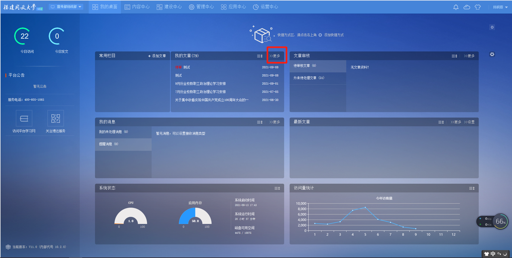Switch to the 内容中心 tab
Screen dimensions: 512x258
(137, 7)
